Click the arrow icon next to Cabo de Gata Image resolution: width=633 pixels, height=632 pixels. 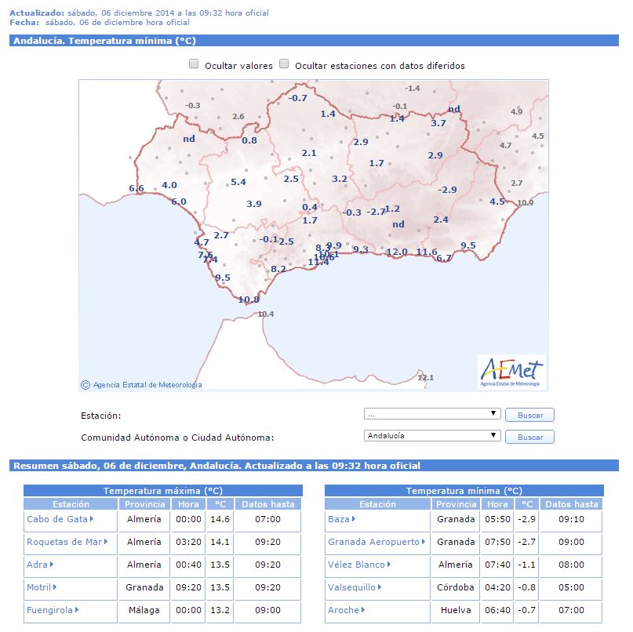[x=92, y=519]
